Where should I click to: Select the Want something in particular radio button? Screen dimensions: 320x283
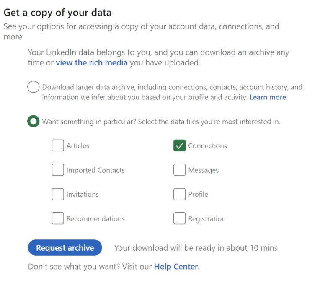click(34, 122)
